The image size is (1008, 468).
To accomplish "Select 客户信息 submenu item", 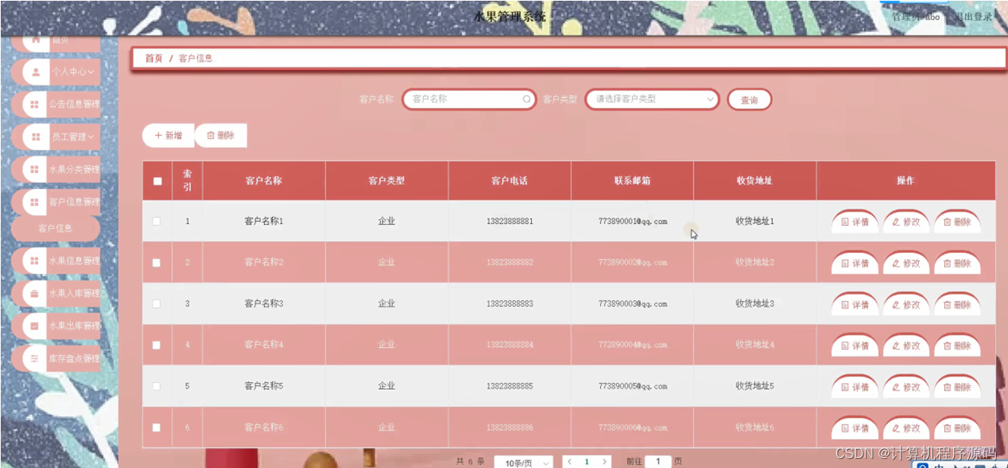I will 56,228.
